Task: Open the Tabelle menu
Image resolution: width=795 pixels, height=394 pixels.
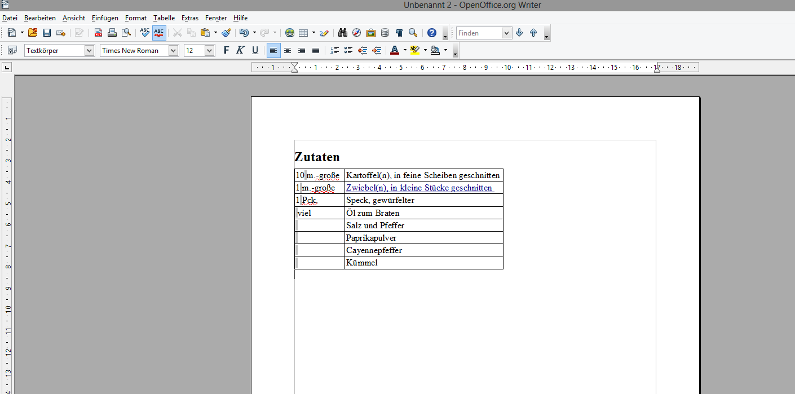Action: tap(164, 18)
